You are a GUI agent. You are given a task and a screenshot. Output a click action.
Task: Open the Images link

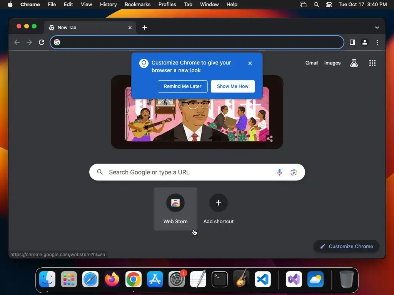[332, 63]
